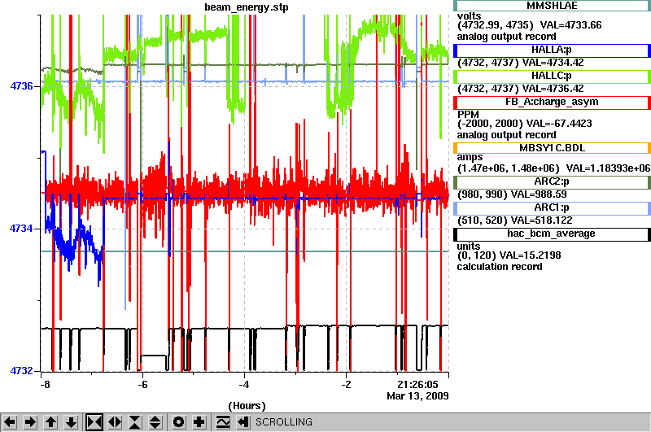This screenshot has height=432, width=651.
Task: Click the -2 hours x-axis label
Action: tap(346, 384)
